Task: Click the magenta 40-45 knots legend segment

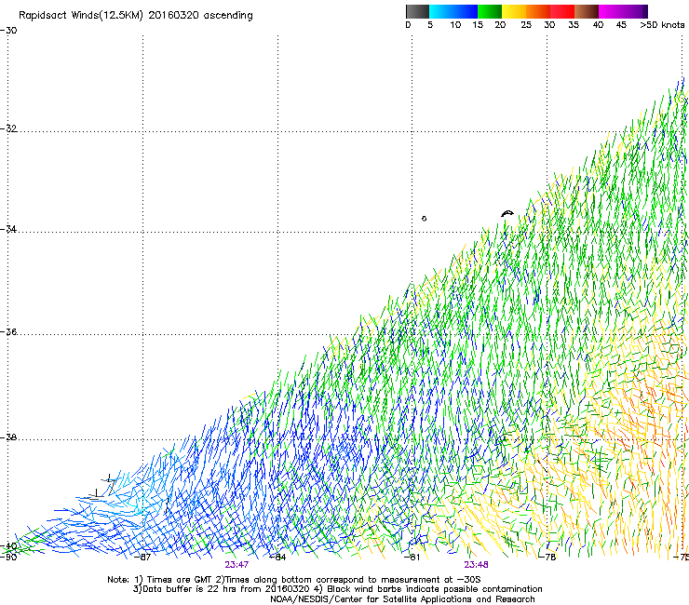Action: [x=611, y=11]
